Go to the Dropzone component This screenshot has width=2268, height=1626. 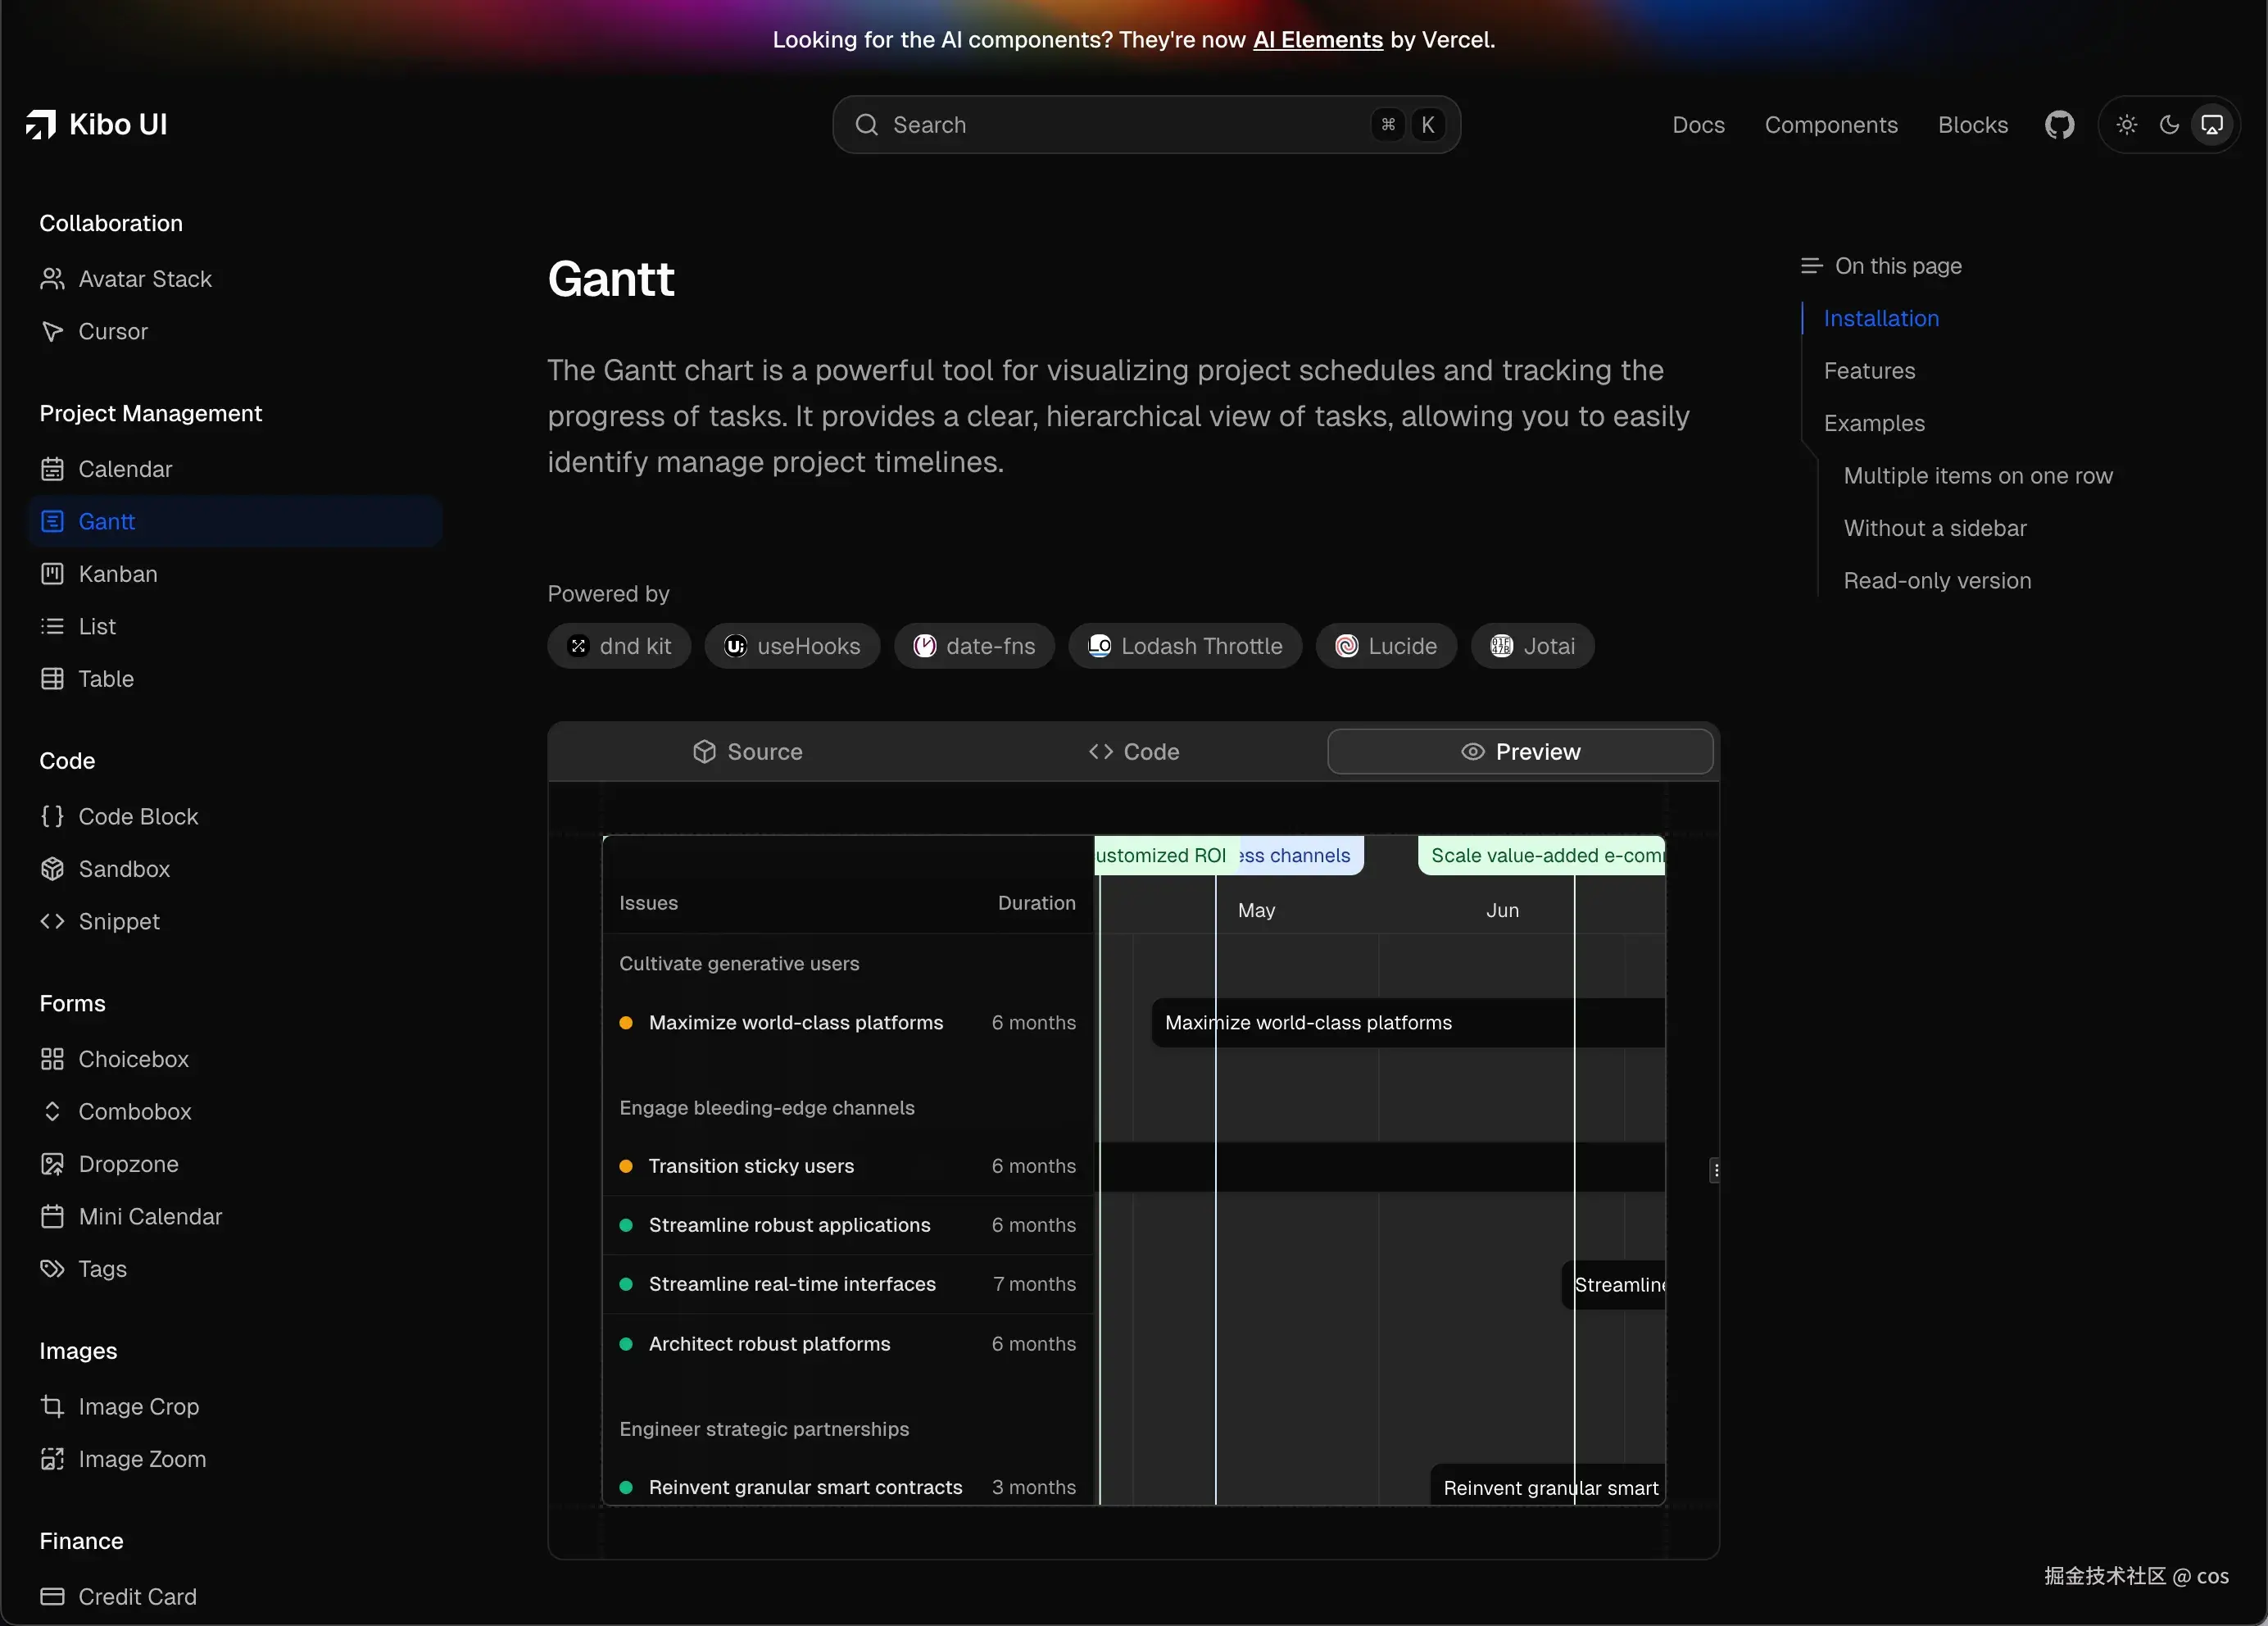pyautogui.click(x=128, y=1164)
